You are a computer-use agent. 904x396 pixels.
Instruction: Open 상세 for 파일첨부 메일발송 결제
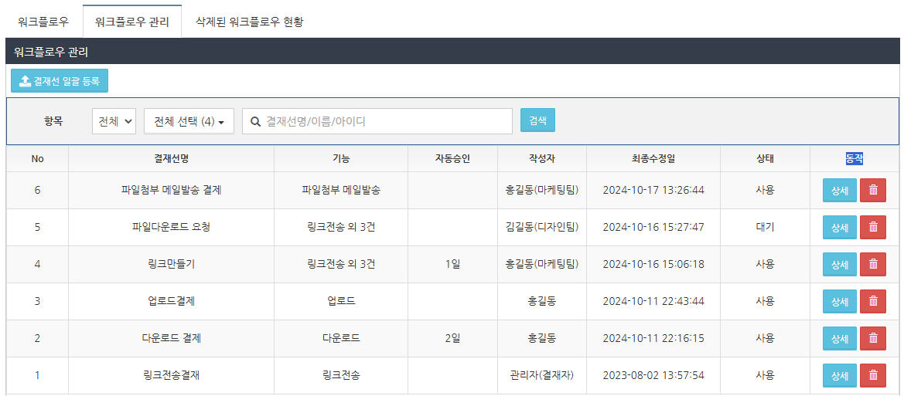(839, 190)
